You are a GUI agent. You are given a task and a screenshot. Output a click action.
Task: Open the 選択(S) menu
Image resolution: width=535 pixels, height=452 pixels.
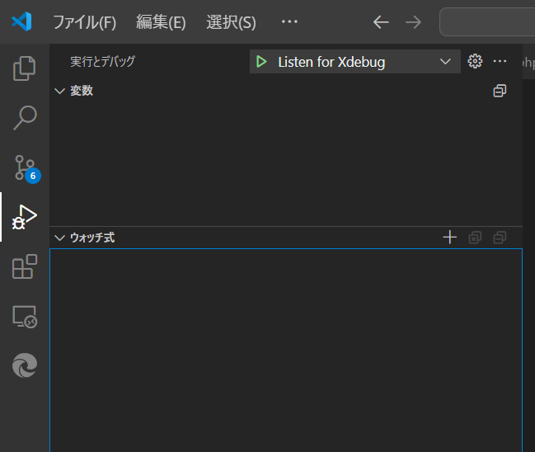(x=231, y=22)
